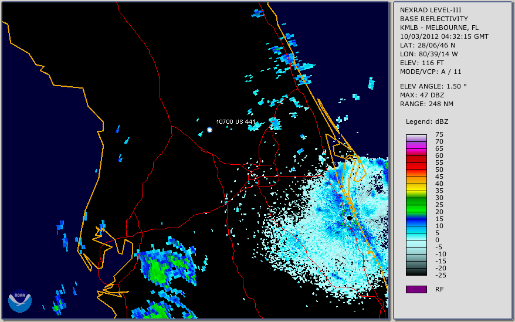Click the 'Legend: dBZ' heading

(x=426, y=121)
